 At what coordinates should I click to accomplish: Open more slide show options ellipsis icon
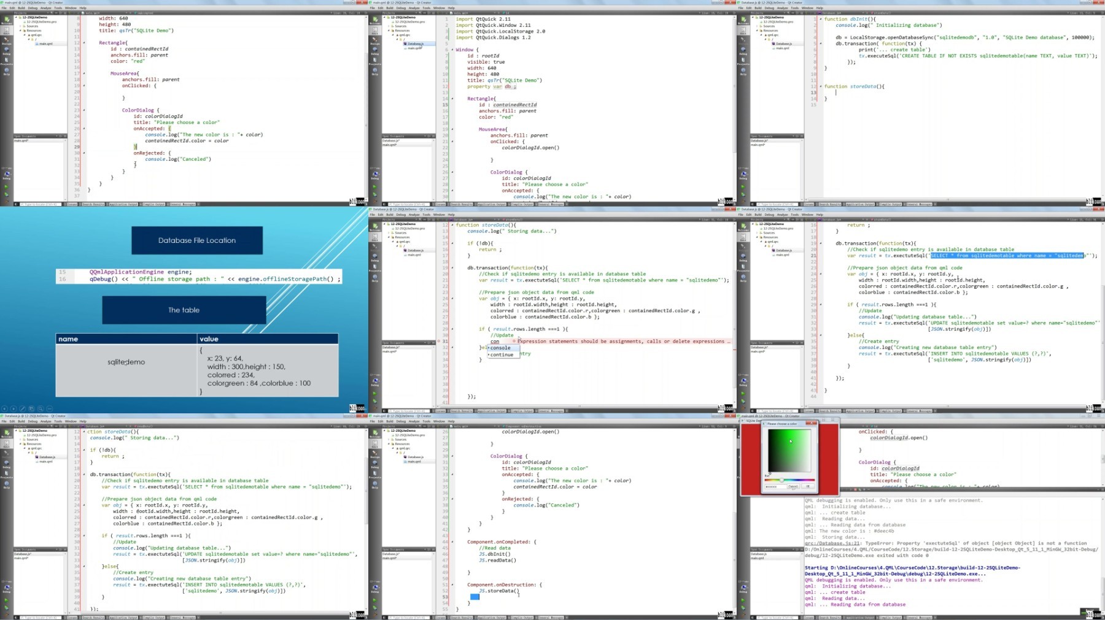tap(50, 408)
